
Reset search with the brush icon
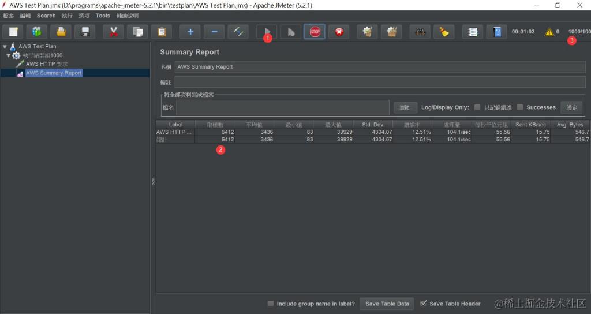click(x=444, y=32)
